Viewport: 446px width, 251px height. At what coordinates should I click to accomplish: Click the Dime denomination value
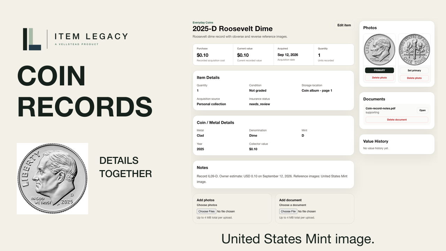coord(253,136)
